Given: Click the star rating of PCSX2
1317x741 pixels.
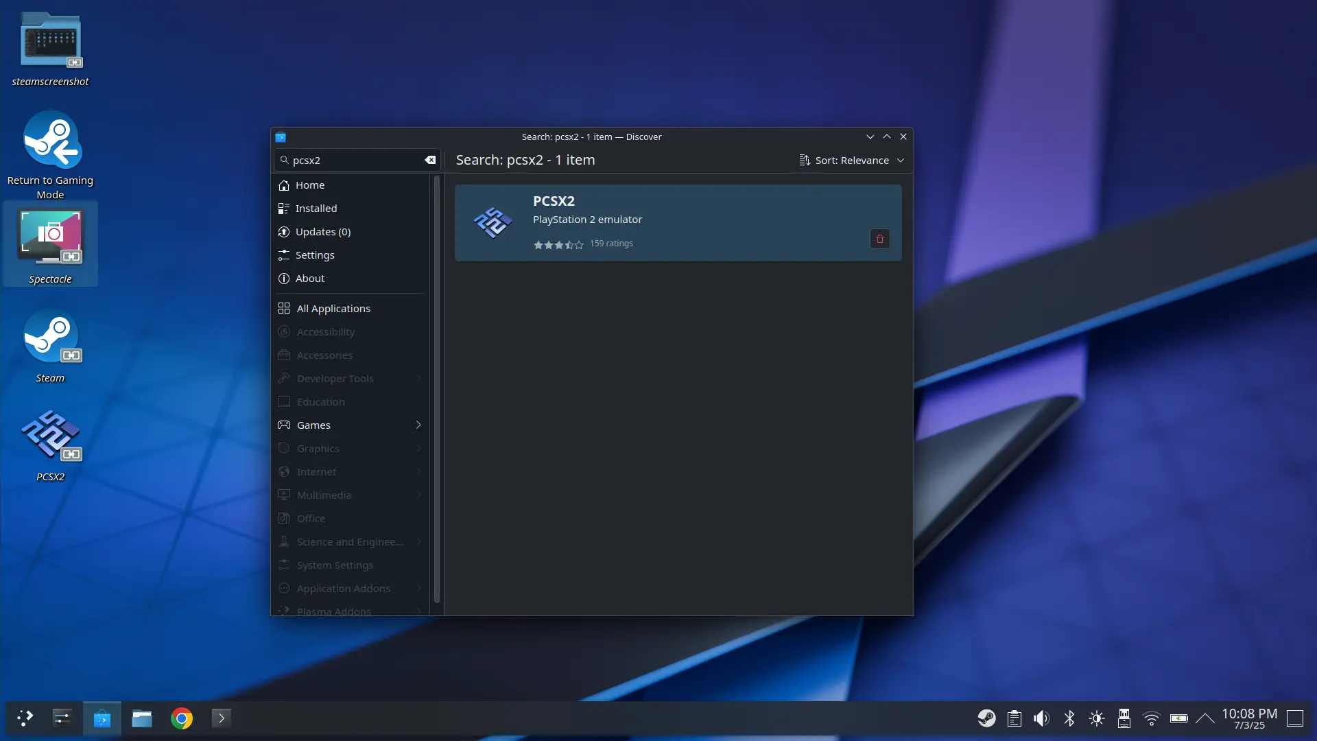Looking at the screenshot, I should (558, 244).
